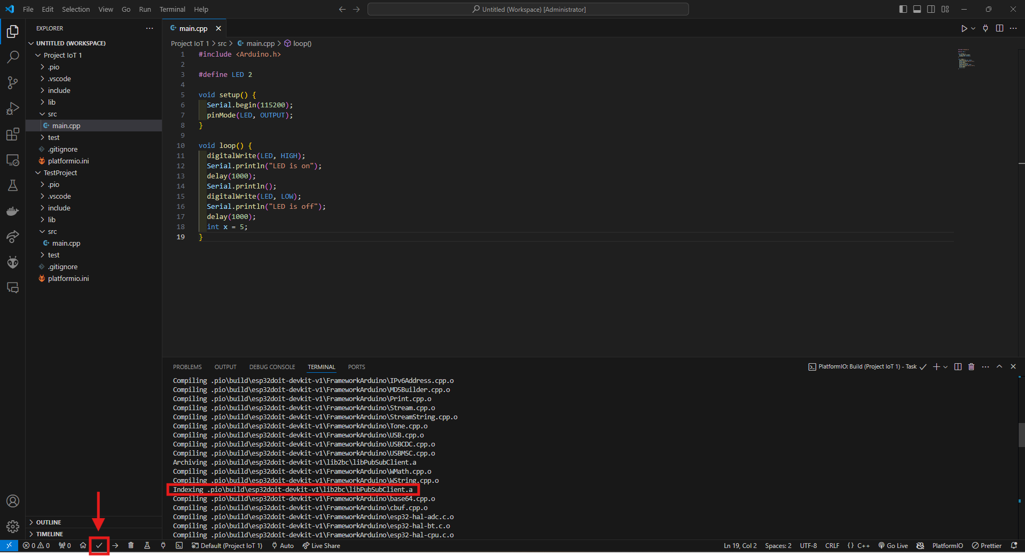Image resolution: width=1025 pixels, height=556 pixels.
Task: Toggle bottom panel visibility from title bar
Action: tap(917, 9)
